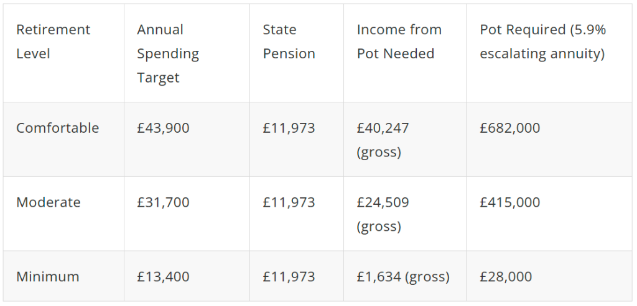Click the Retirement Level column header

[x=53, y=42]
